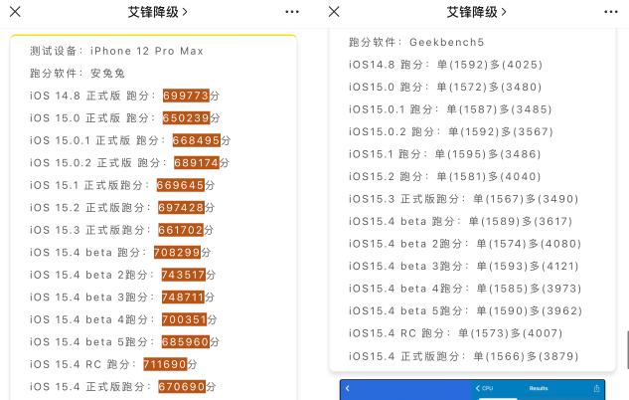Click the highlighted score 711690

165,364
